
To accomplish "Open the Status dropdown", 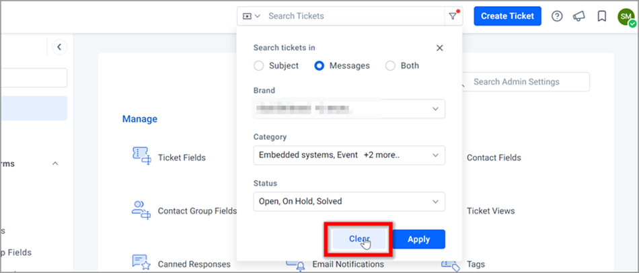I will point(349,201).
